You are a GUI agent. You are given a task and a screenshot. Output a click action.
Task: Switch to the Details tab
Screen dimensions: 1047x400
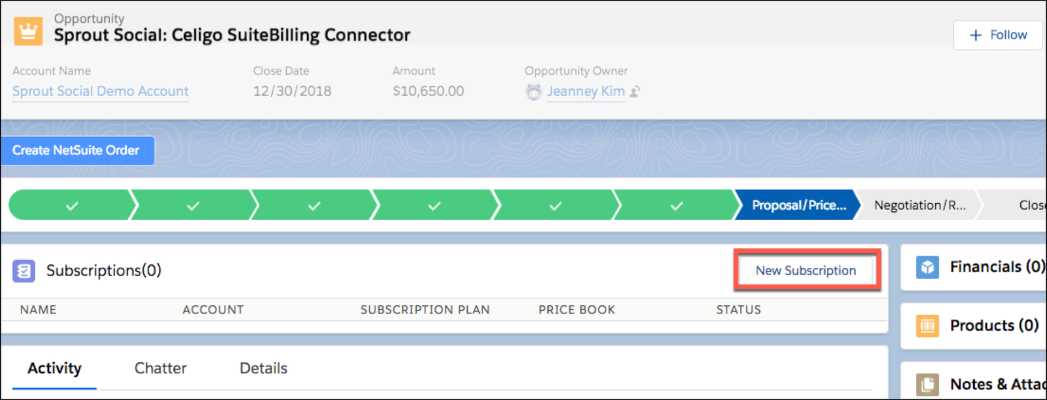pos(263,368)
